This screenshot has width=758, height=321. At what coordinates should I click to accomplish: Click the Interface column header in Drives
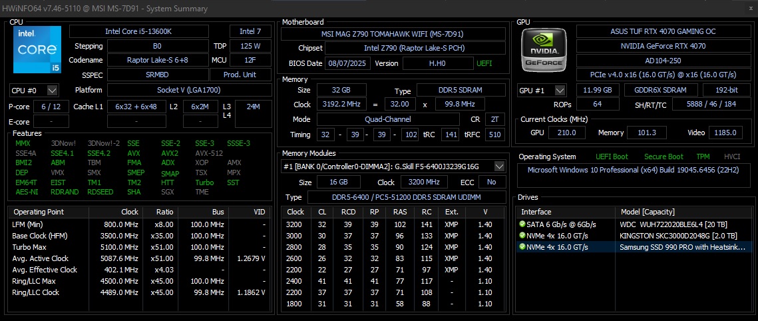[x=565, y=212]
